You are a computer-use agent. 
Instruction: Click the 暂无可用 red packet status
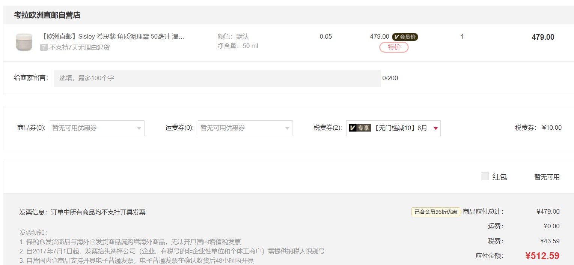tap(547, 177)
